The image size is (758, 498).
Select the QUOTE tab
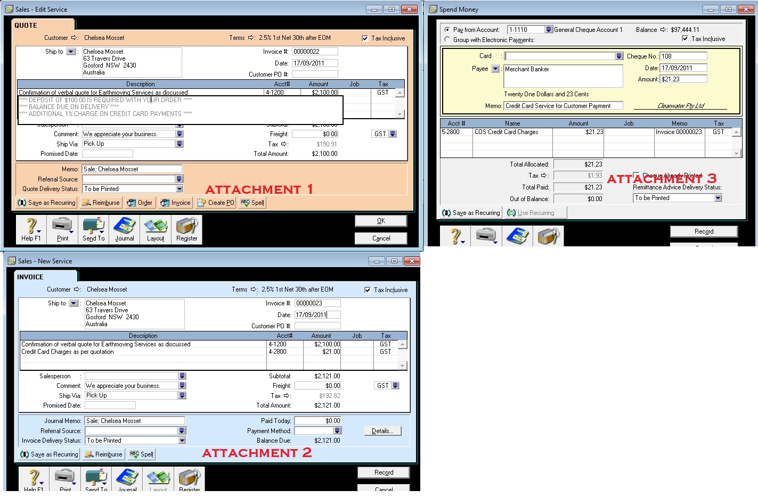pos(43,25)
